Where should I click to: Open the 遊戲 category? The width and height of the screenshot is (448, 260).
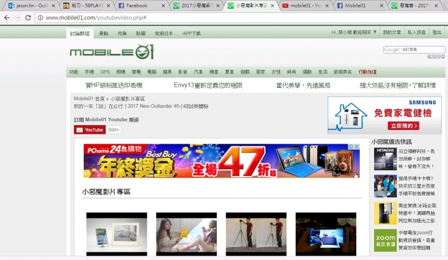[x=245, y=72]
